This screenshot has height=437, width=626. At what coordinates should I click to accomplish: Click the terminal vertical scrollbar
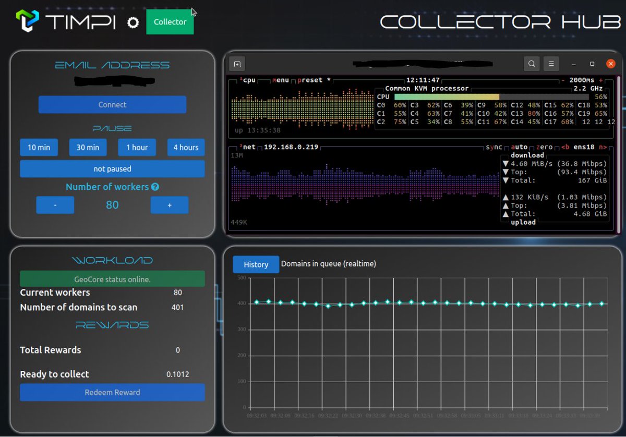coord(619,154)
